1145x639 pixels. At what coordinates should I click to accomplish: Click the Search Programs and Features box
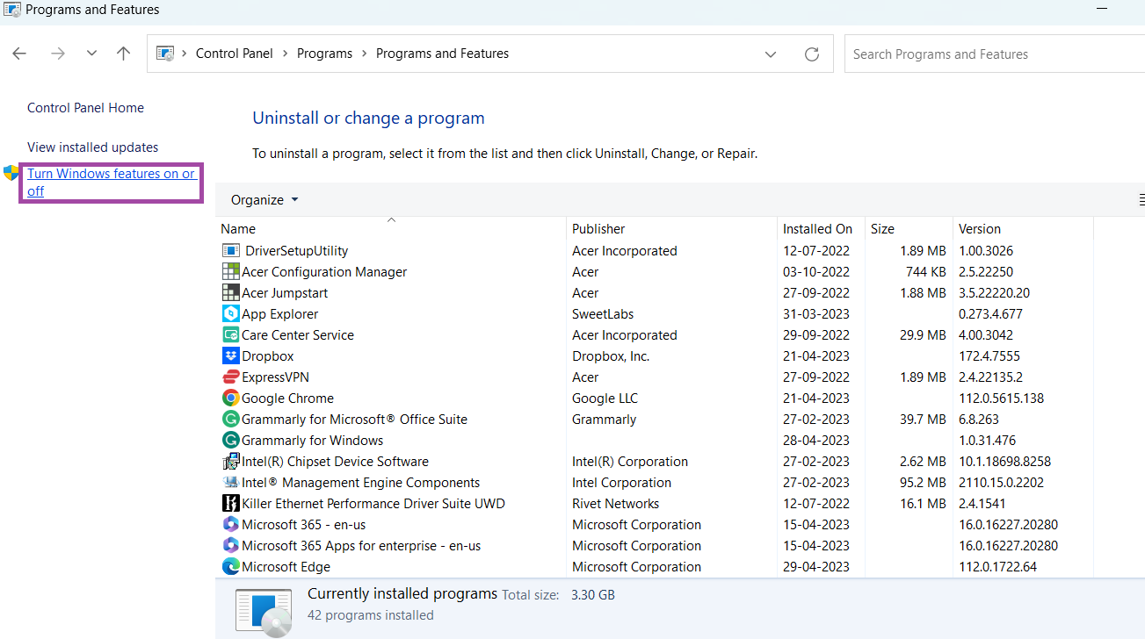tap(993, 54)
